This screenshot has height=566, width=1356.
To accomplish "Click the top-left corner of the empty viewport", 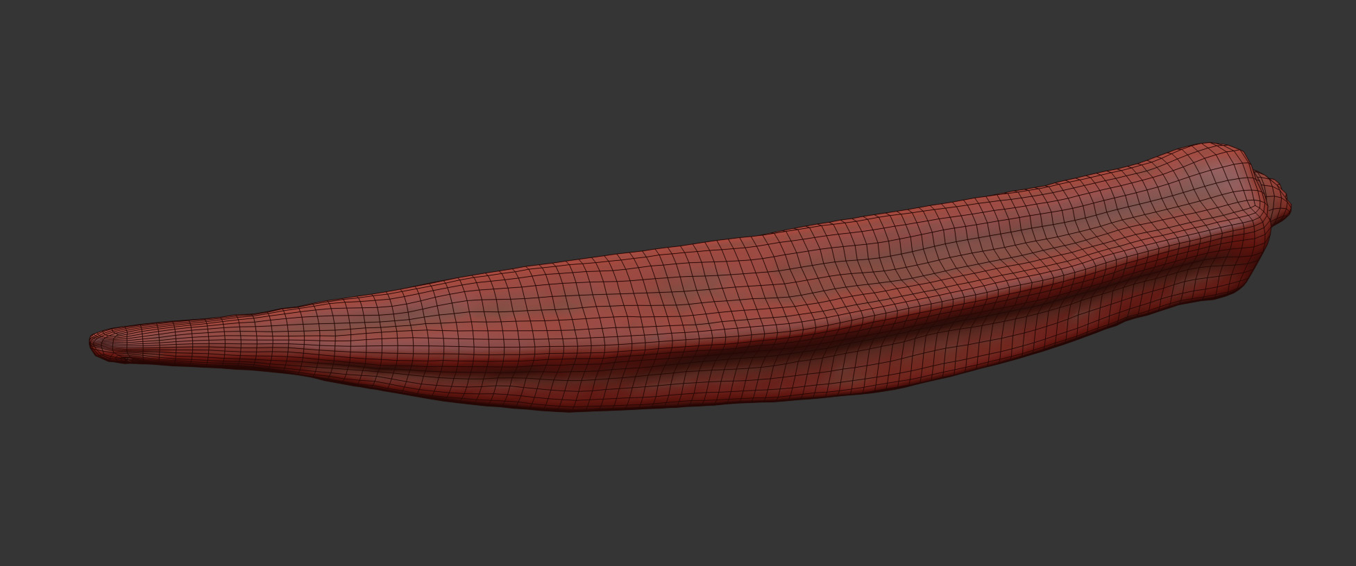I will (x=7, y=7).
